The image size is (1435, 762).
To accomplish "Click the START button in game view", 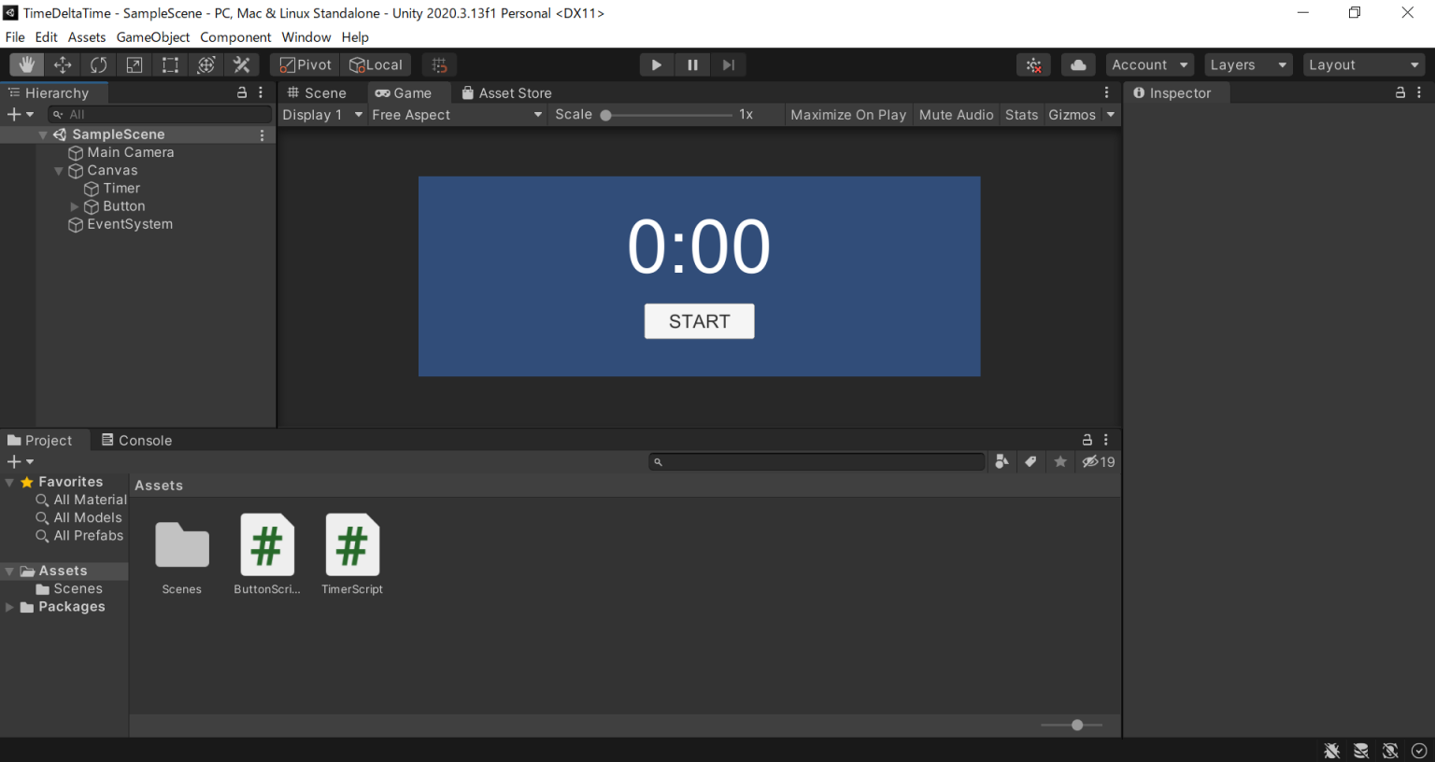I will coord(699,321).
